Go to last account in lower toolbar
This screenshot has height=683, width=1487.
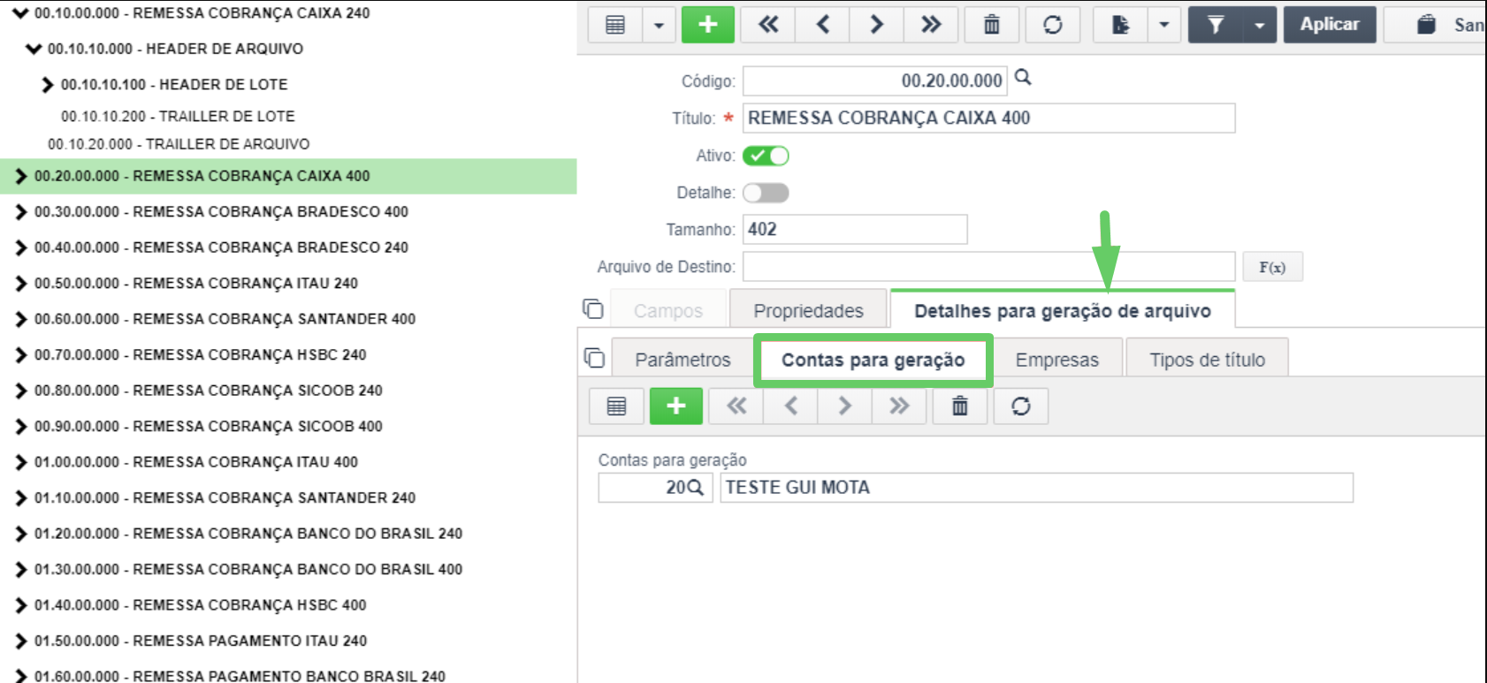(899, 406)
